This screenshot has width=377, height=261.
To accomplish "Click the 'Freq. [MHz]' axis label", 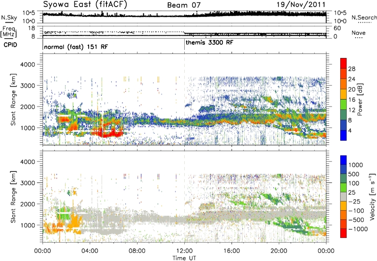I will [x=8, y=32].
